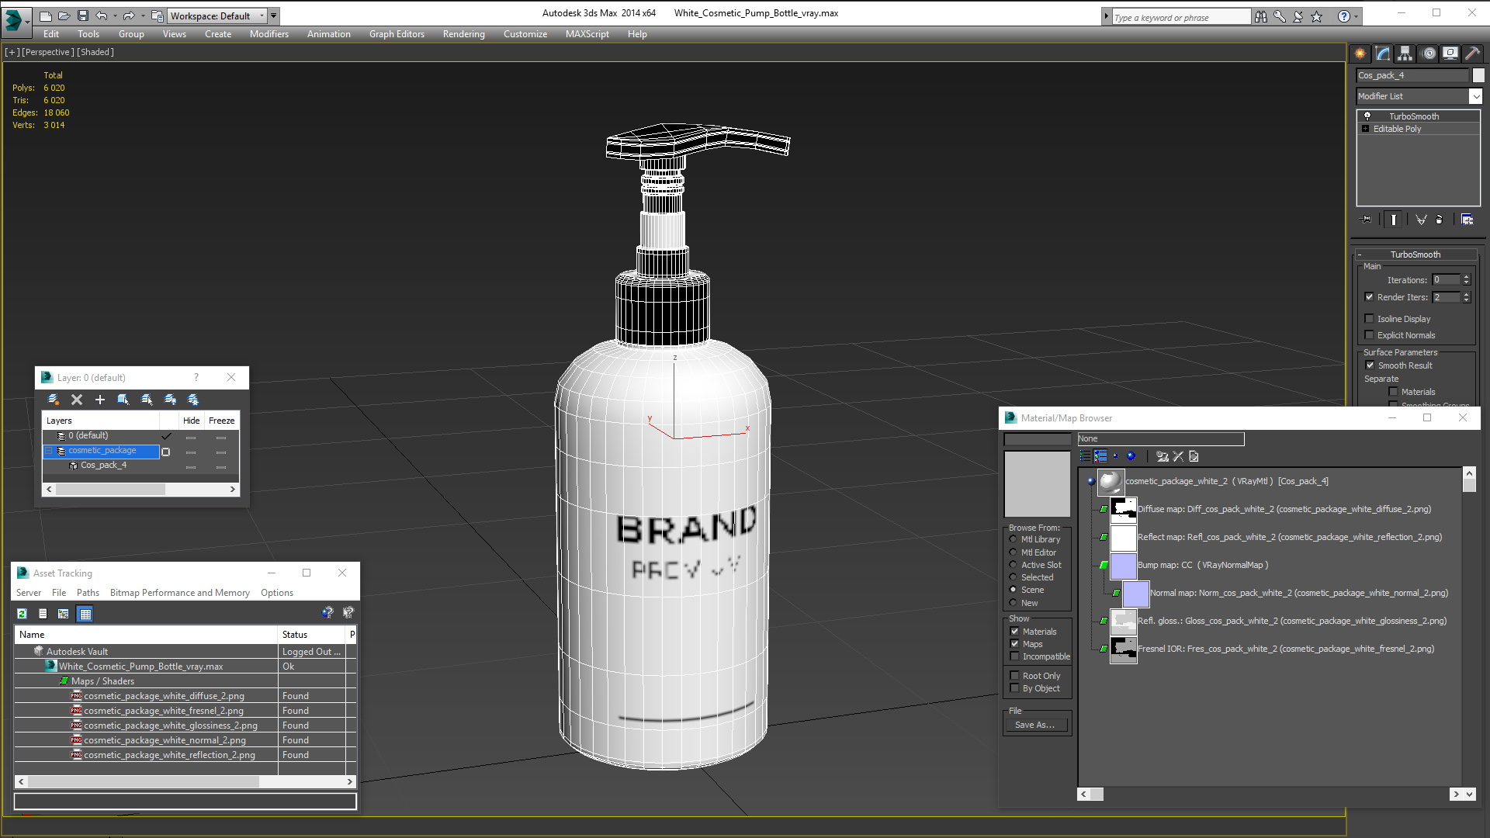Enable Explicit Normals checkbox
This screenshot has height=838, width=1490.
click(1369, 334)
